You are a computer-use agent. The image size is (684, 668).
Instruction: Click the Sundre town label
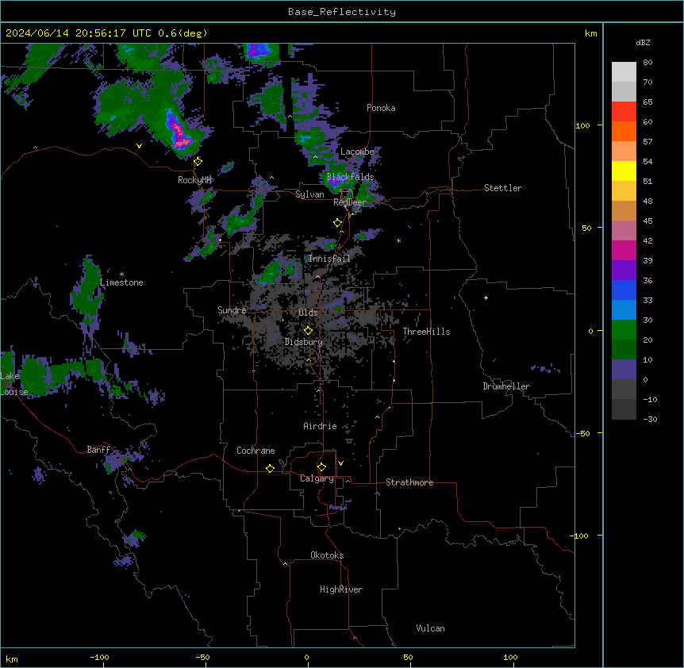232,310
